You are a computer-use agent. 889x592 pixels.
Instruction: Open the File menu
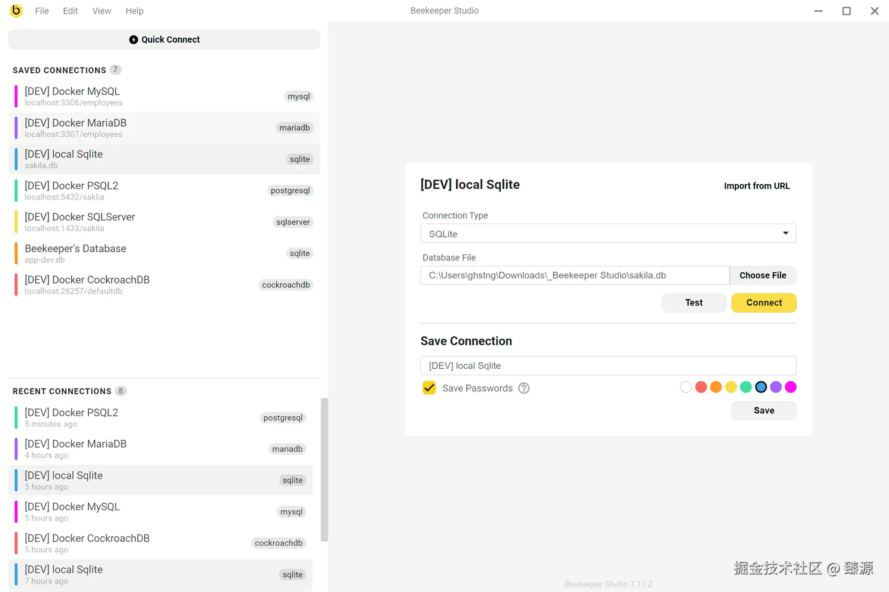tap(42, 11)
